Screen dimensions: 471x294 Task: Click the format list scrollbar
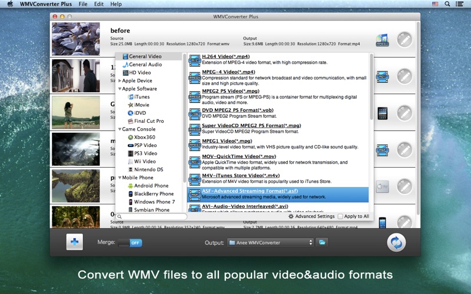pyautogui.click(x=372, y=87)
